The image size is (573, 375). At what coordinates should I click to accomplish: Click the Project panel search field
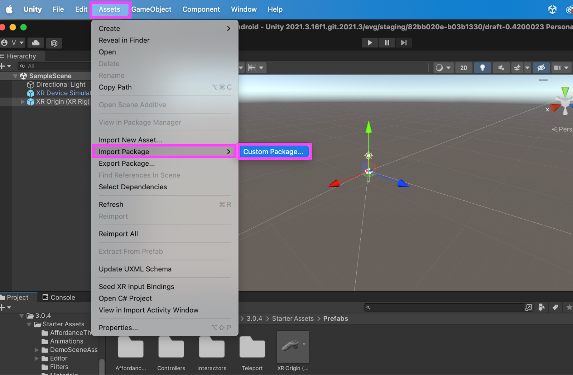[444, 307]
